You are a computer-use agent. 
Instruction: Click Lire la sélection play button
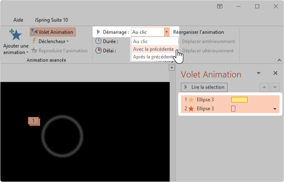coord(204,87)
